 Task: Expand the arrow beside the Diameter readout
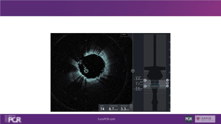(x=131, y=108)
